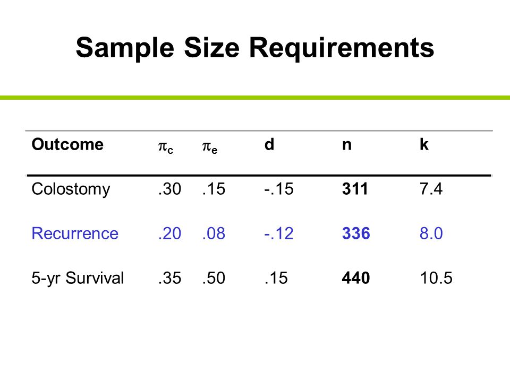Select the -.12 difference value

point(279,233)
